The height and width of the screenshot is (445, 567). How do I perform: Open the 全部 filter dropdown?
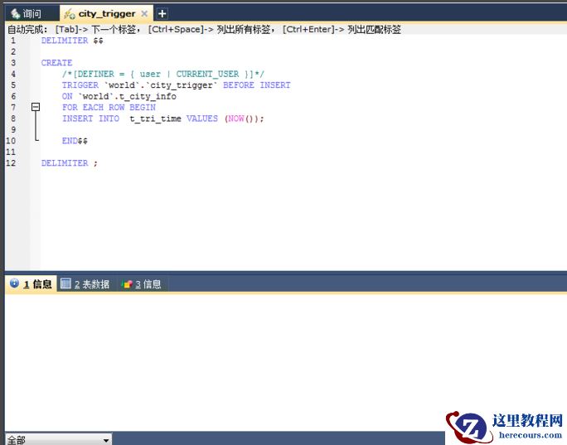tap(59, 439)
